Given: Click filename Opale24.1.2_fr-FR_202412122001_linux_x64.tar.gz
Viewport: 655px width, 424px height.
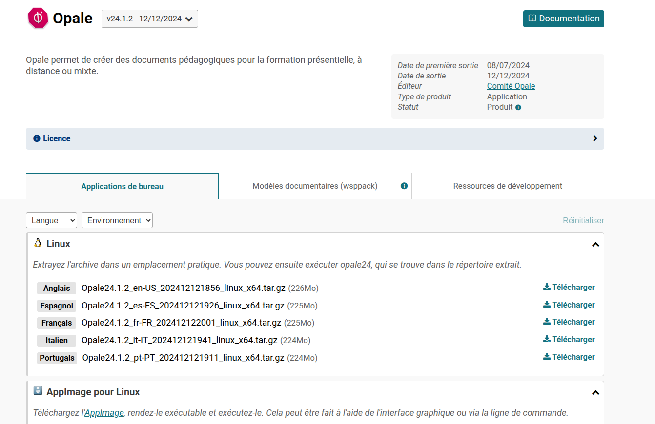Looking at the screenshot, I should tap(182, 323).
